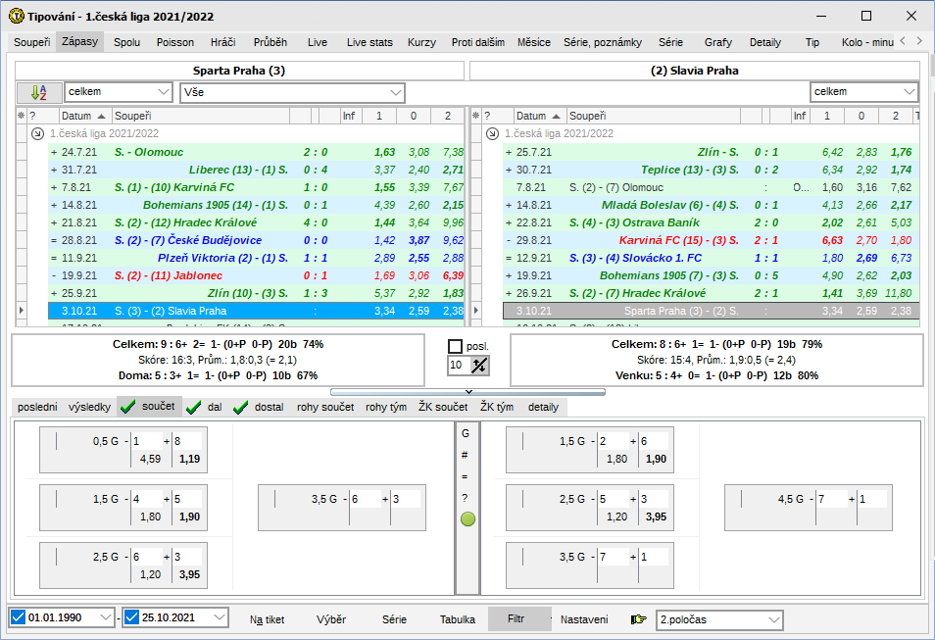Viewport: 935px width, 640px height.
Task: Click the Tipování app icon in title bar
Action: pyautogui.click(x=16, y=16)
